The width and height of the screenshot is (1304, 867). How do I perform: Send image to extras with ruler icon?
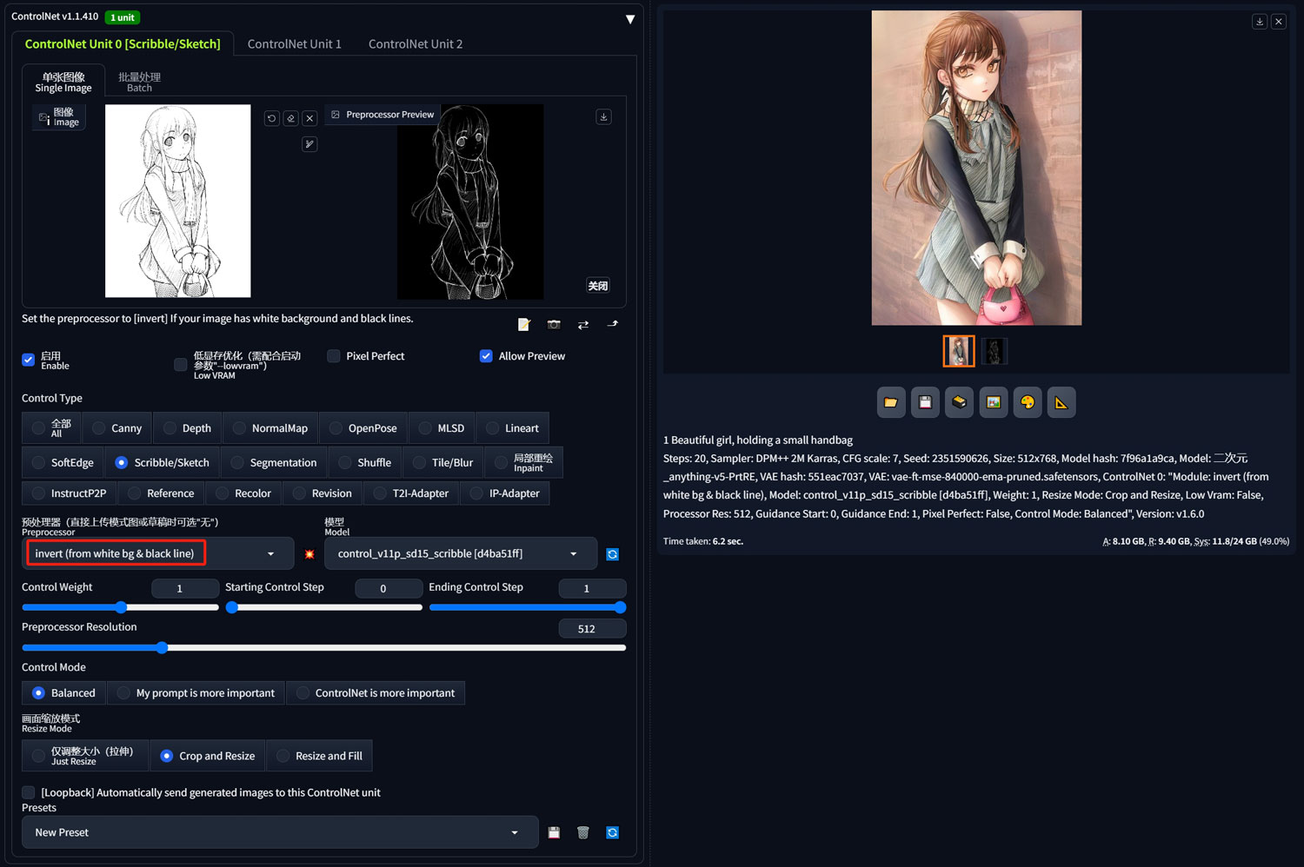pos(1061,402)
